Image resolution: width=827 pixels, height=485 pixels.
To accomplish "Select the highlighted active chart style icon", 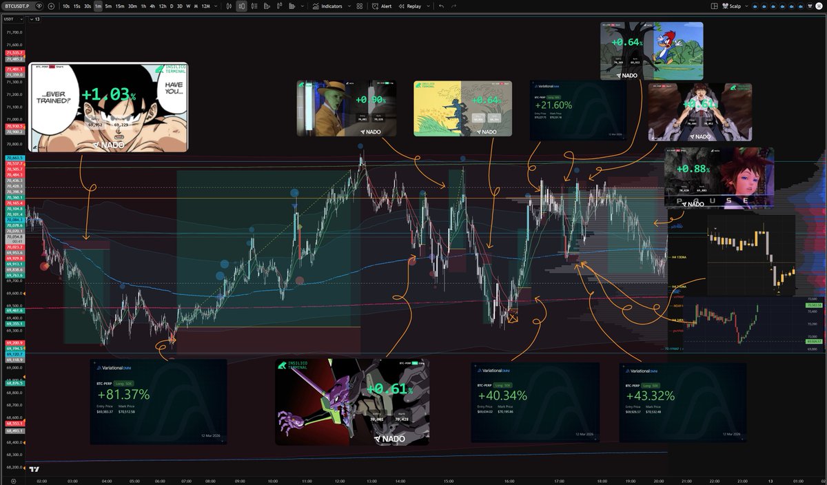I will pos(241,6).
